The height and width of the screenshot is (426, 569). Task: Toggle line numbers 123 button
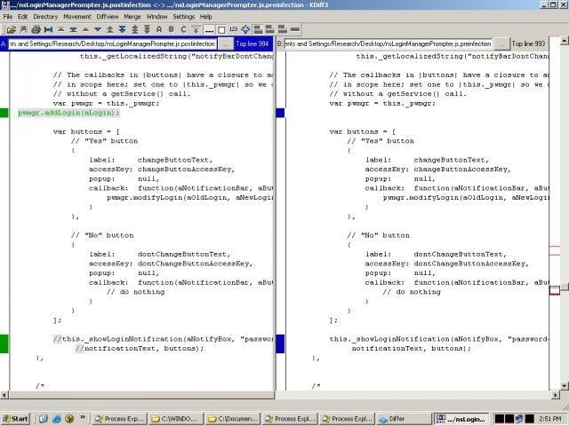233,29
